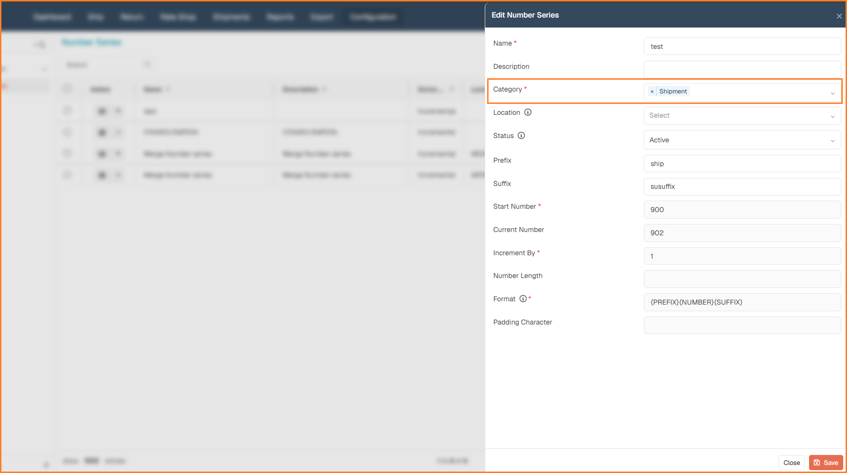Click the Close button in footer

pos(791,463)
